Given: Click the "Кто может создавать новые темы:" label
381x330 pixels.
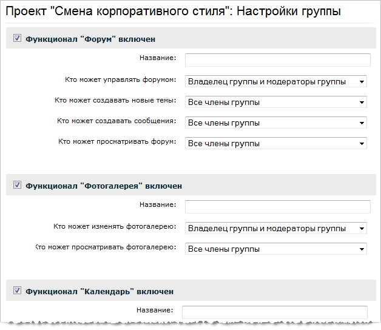Looking at the screenshot, I should (x=115, y=100).
